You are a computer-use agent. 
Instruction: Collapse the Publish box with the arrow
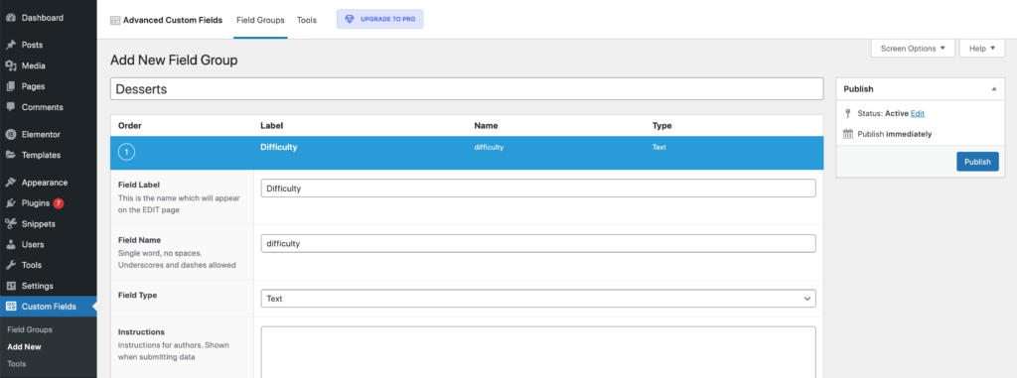994,89
